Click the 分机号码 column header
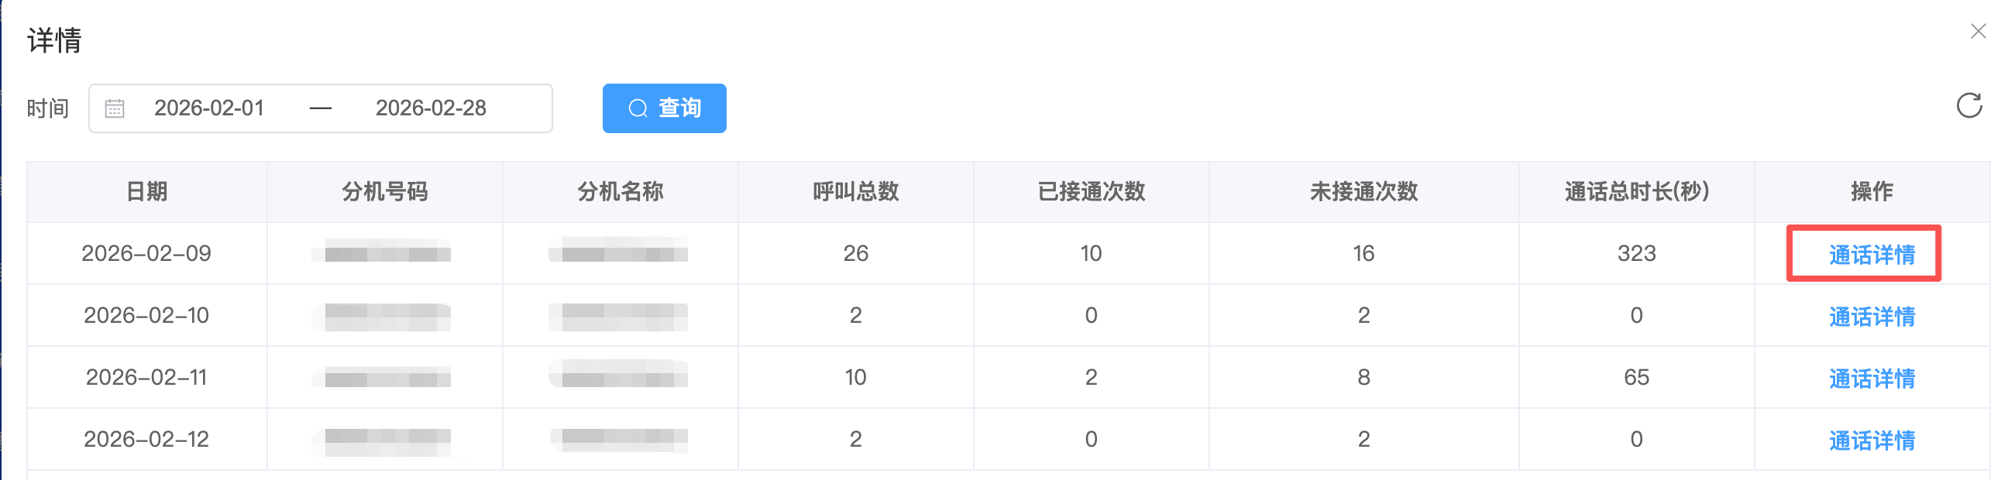The width and height of the screenshot is (2008, 480). point(385,192)
